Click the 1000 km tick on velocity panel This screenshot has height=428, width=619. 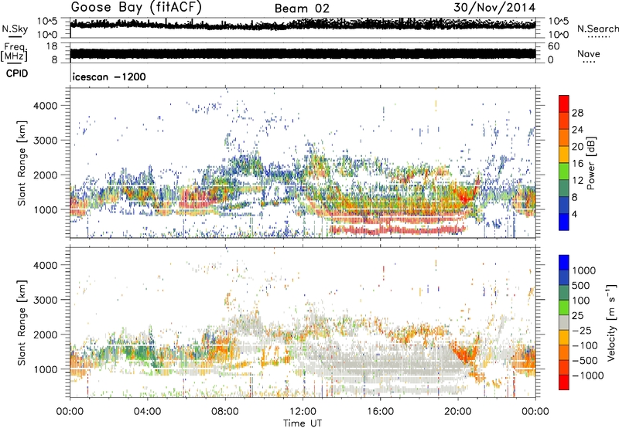pos(46,369)
